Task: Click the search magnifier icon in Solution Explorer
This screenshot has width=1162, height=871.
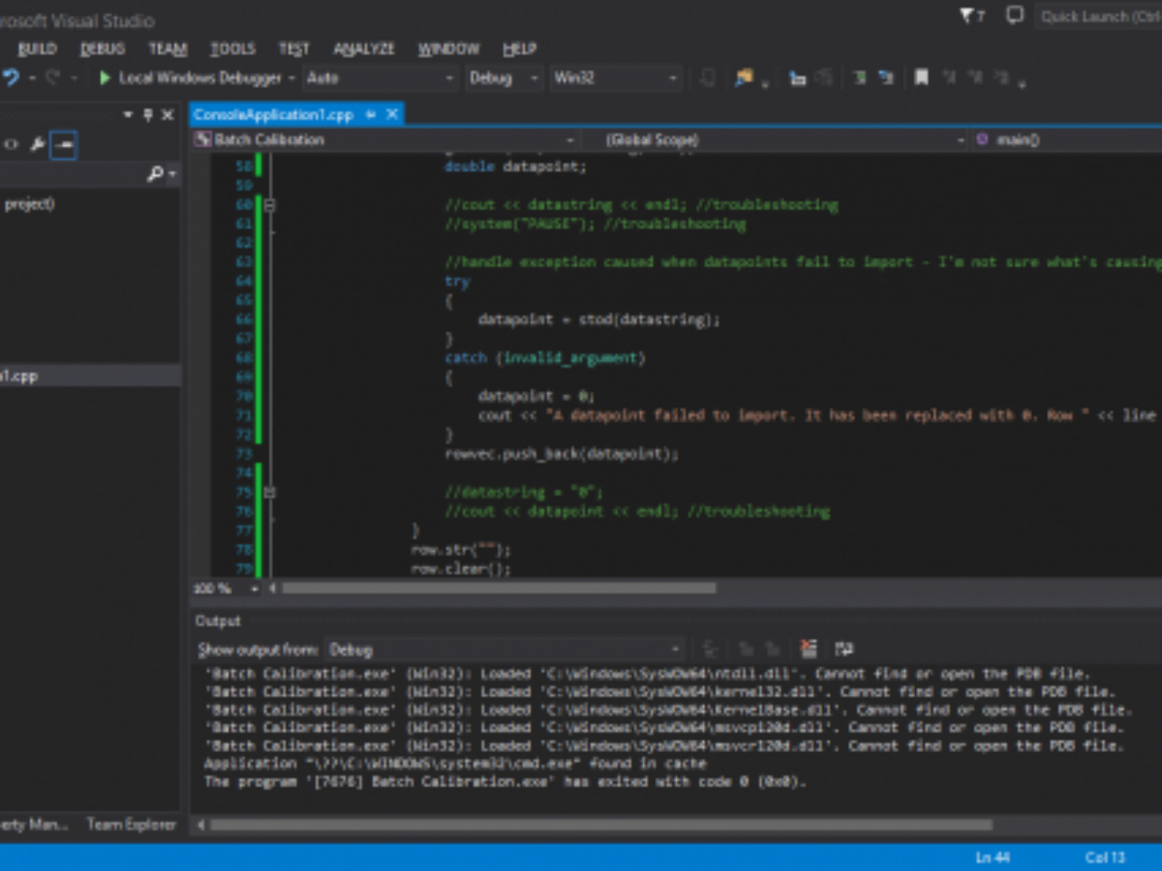Action: (x=155, y=174)
